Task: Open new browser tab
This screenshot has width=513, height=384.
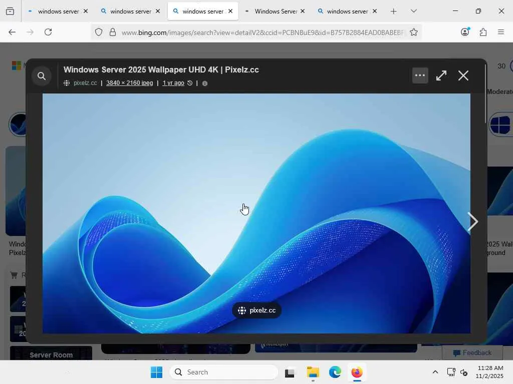Action: (x=394, y=11)
